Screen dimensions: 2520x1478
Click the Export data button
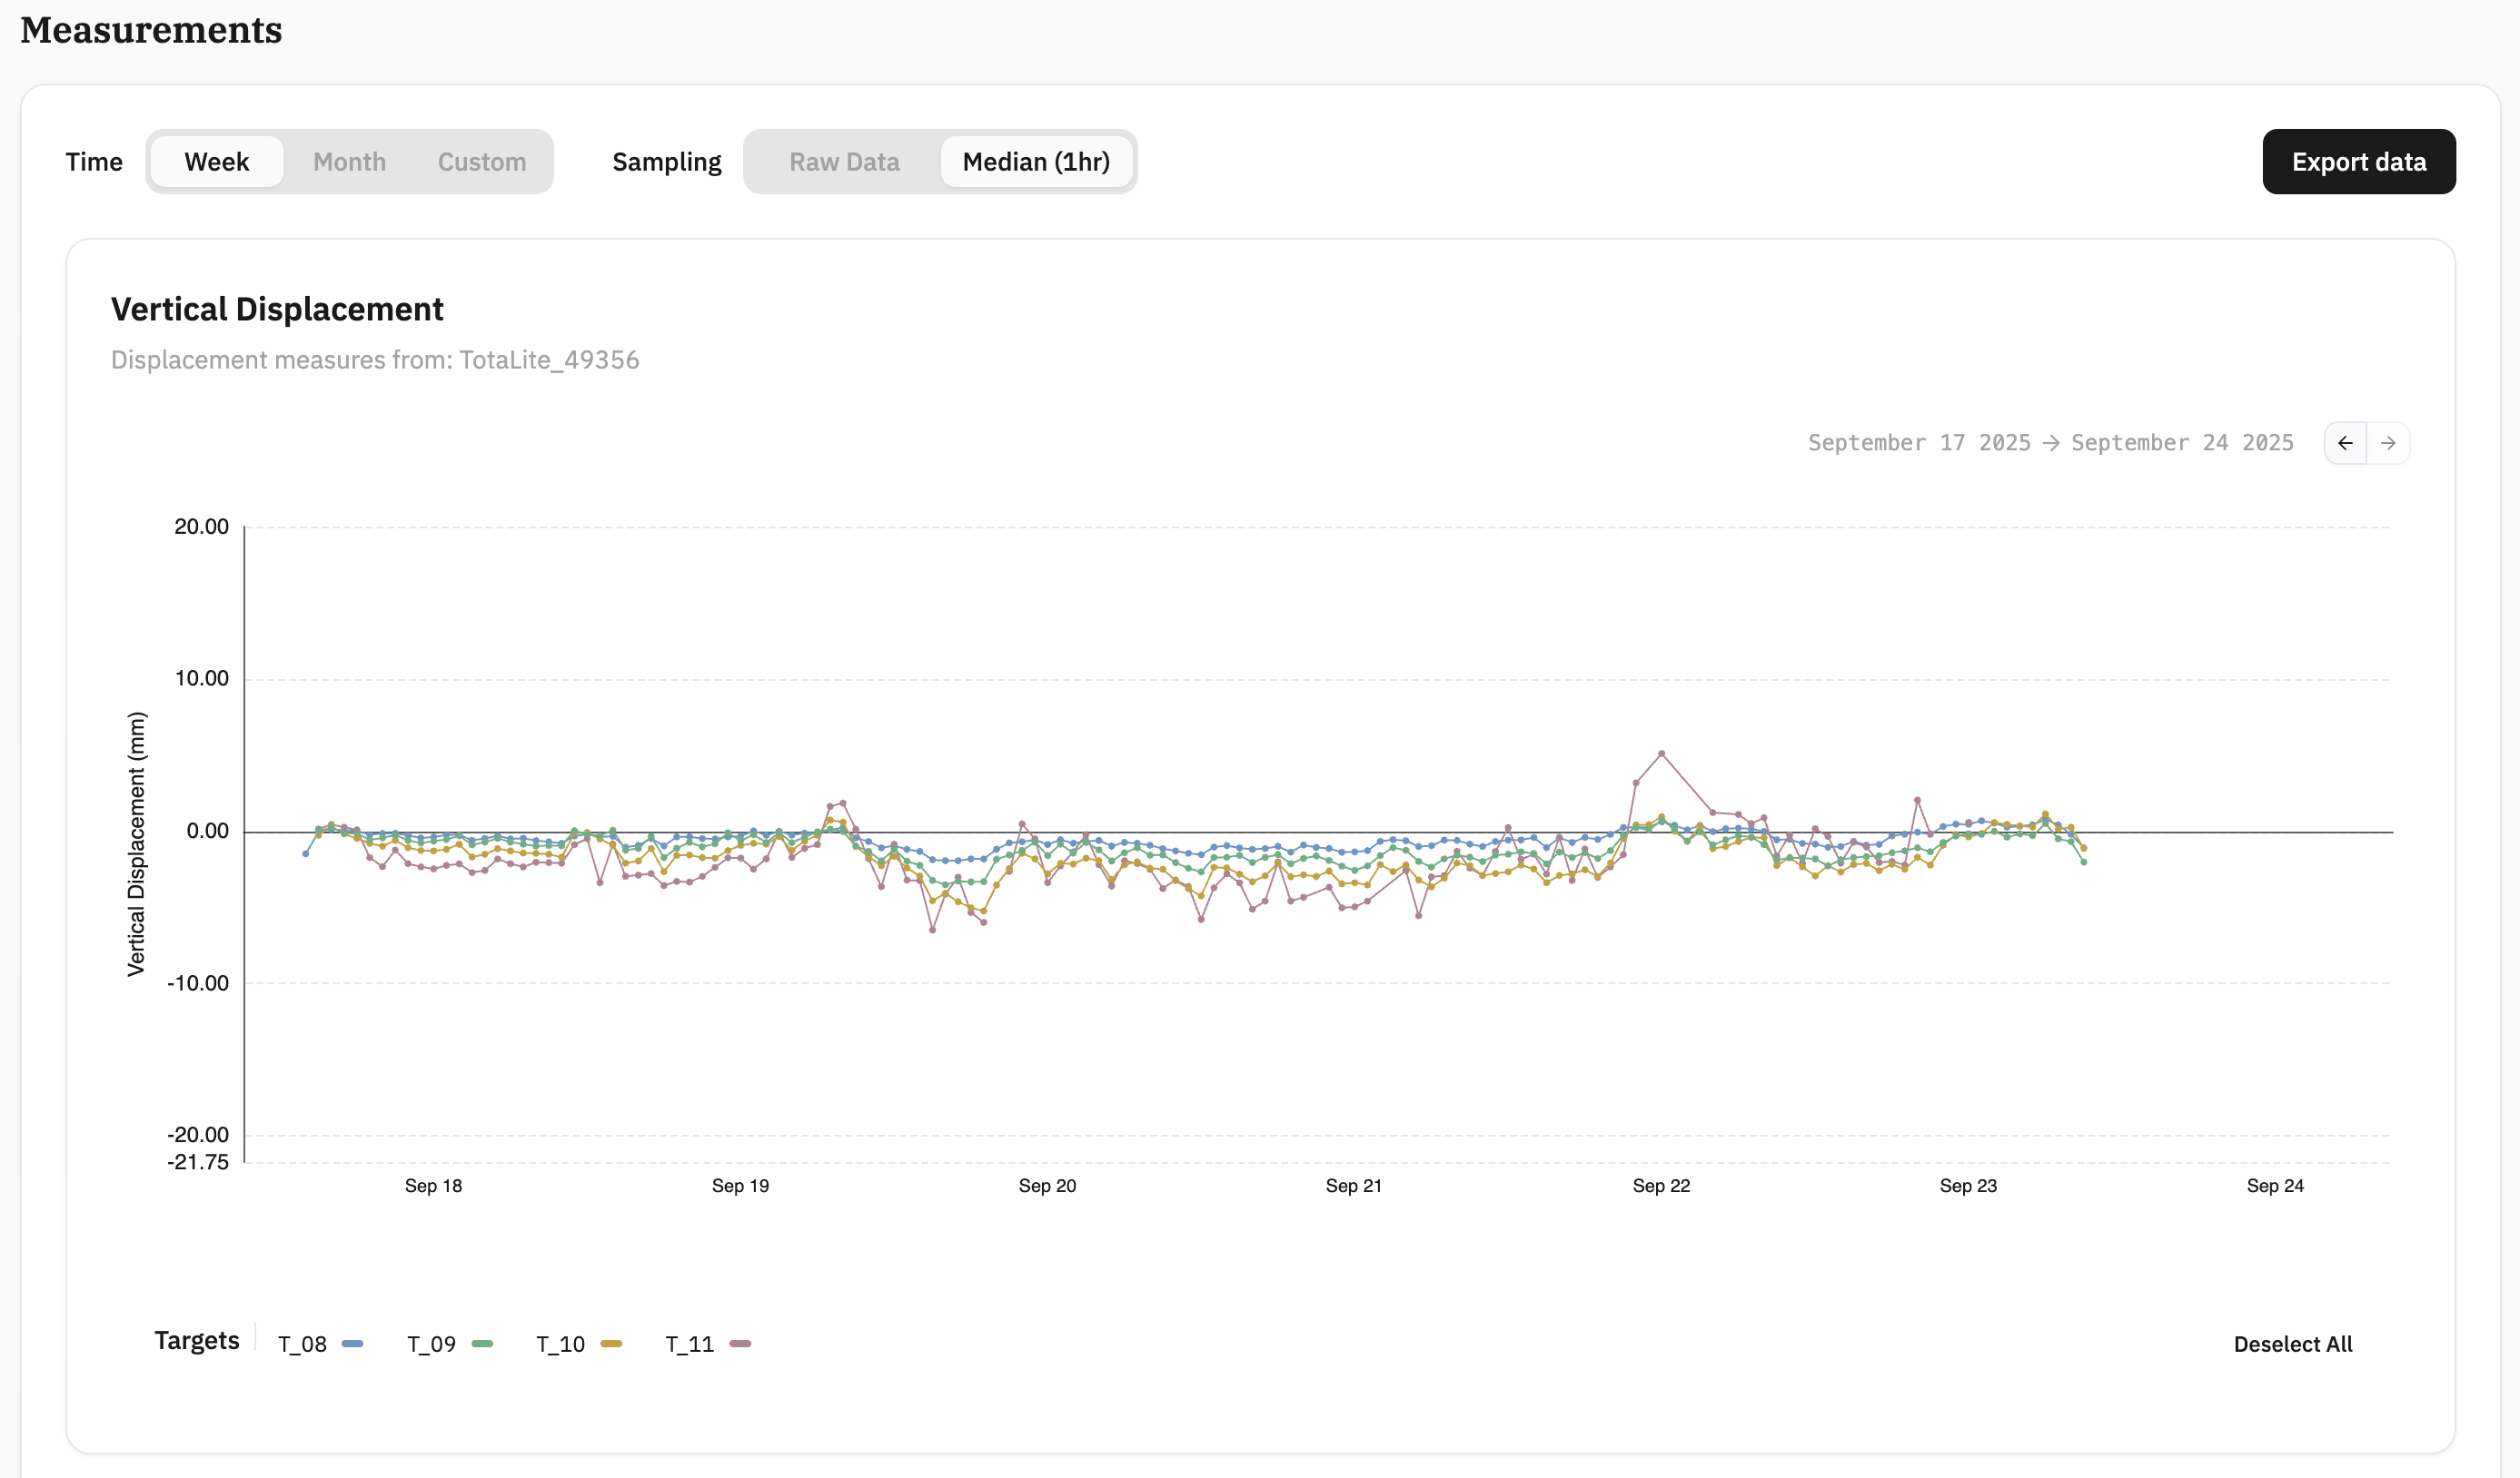(x=2358, y=162)
